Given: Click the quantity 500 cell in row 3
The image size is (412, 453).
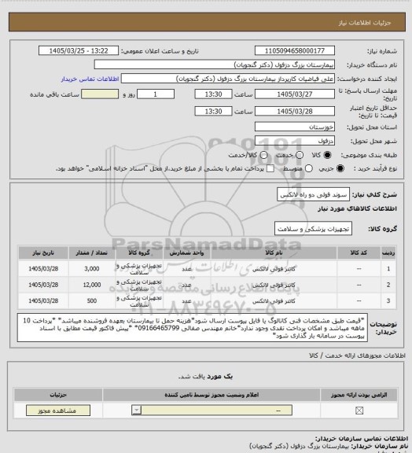Looking at the screenshot, I should click(91, 301).
